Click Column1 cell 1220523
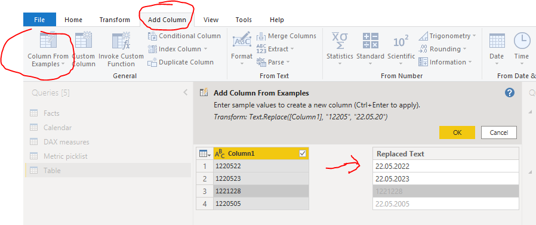The width and height of the screenshot is (536, 225). tap(261, 179)
